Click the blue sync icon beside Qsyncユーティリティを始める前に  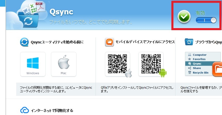(24, 42)
